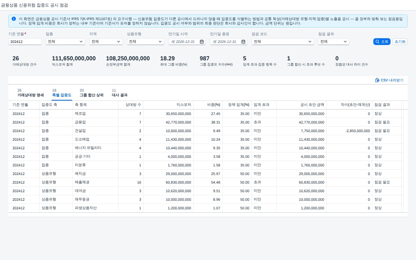Image resolution: width=416 pixels, height=260 pixels.
Task: Select the 축별 집중도 tab
Action: pyautogui.click(x=62, y=93)
